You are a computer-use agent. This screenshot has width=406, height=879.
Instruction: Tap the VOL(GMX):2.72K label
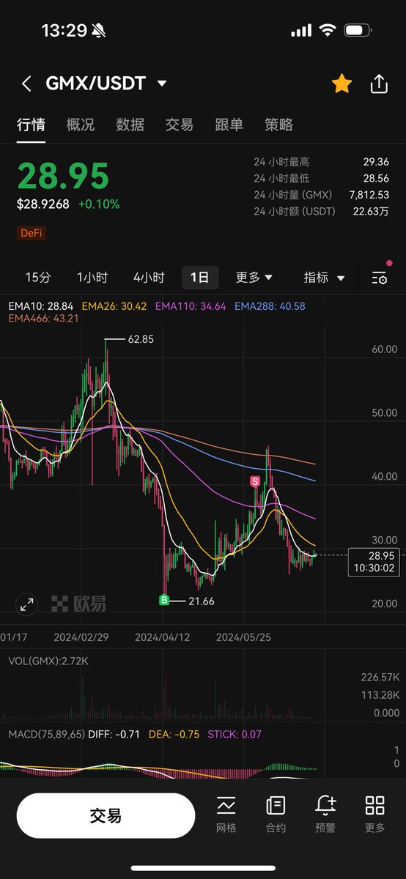pyautogui.click(x=48, y=661)
